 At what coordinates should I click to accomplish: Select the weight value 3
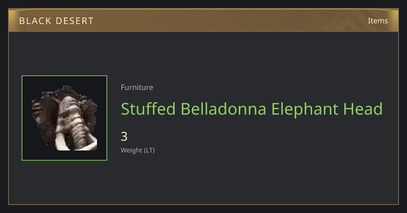click(124, 137)
